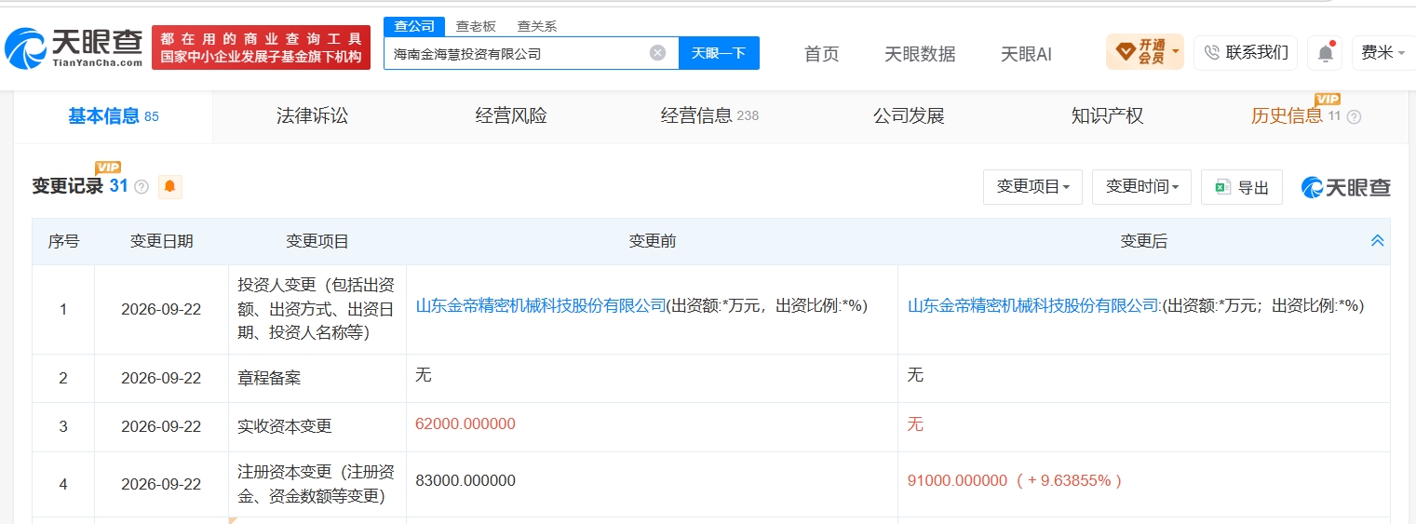Select the 投资人变更 cell in row 1
The height and width of the screenshot is (524, 1416).
317,307
